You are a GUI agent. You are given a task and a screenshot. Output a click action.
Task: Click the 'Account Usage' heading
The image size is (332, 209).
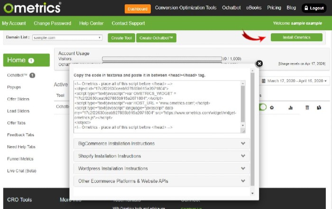tap(74, 53)
